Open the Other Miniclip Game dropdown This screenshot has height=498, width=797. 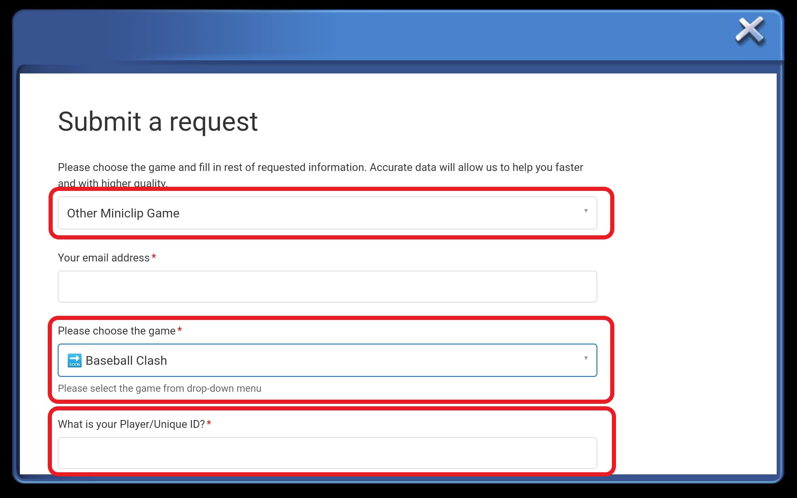[327, 213]
